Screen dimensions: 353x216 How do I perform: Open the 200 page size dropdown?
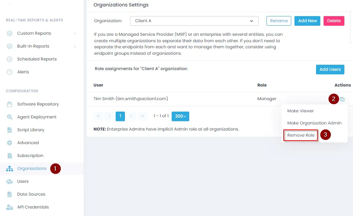coord(180,116)
